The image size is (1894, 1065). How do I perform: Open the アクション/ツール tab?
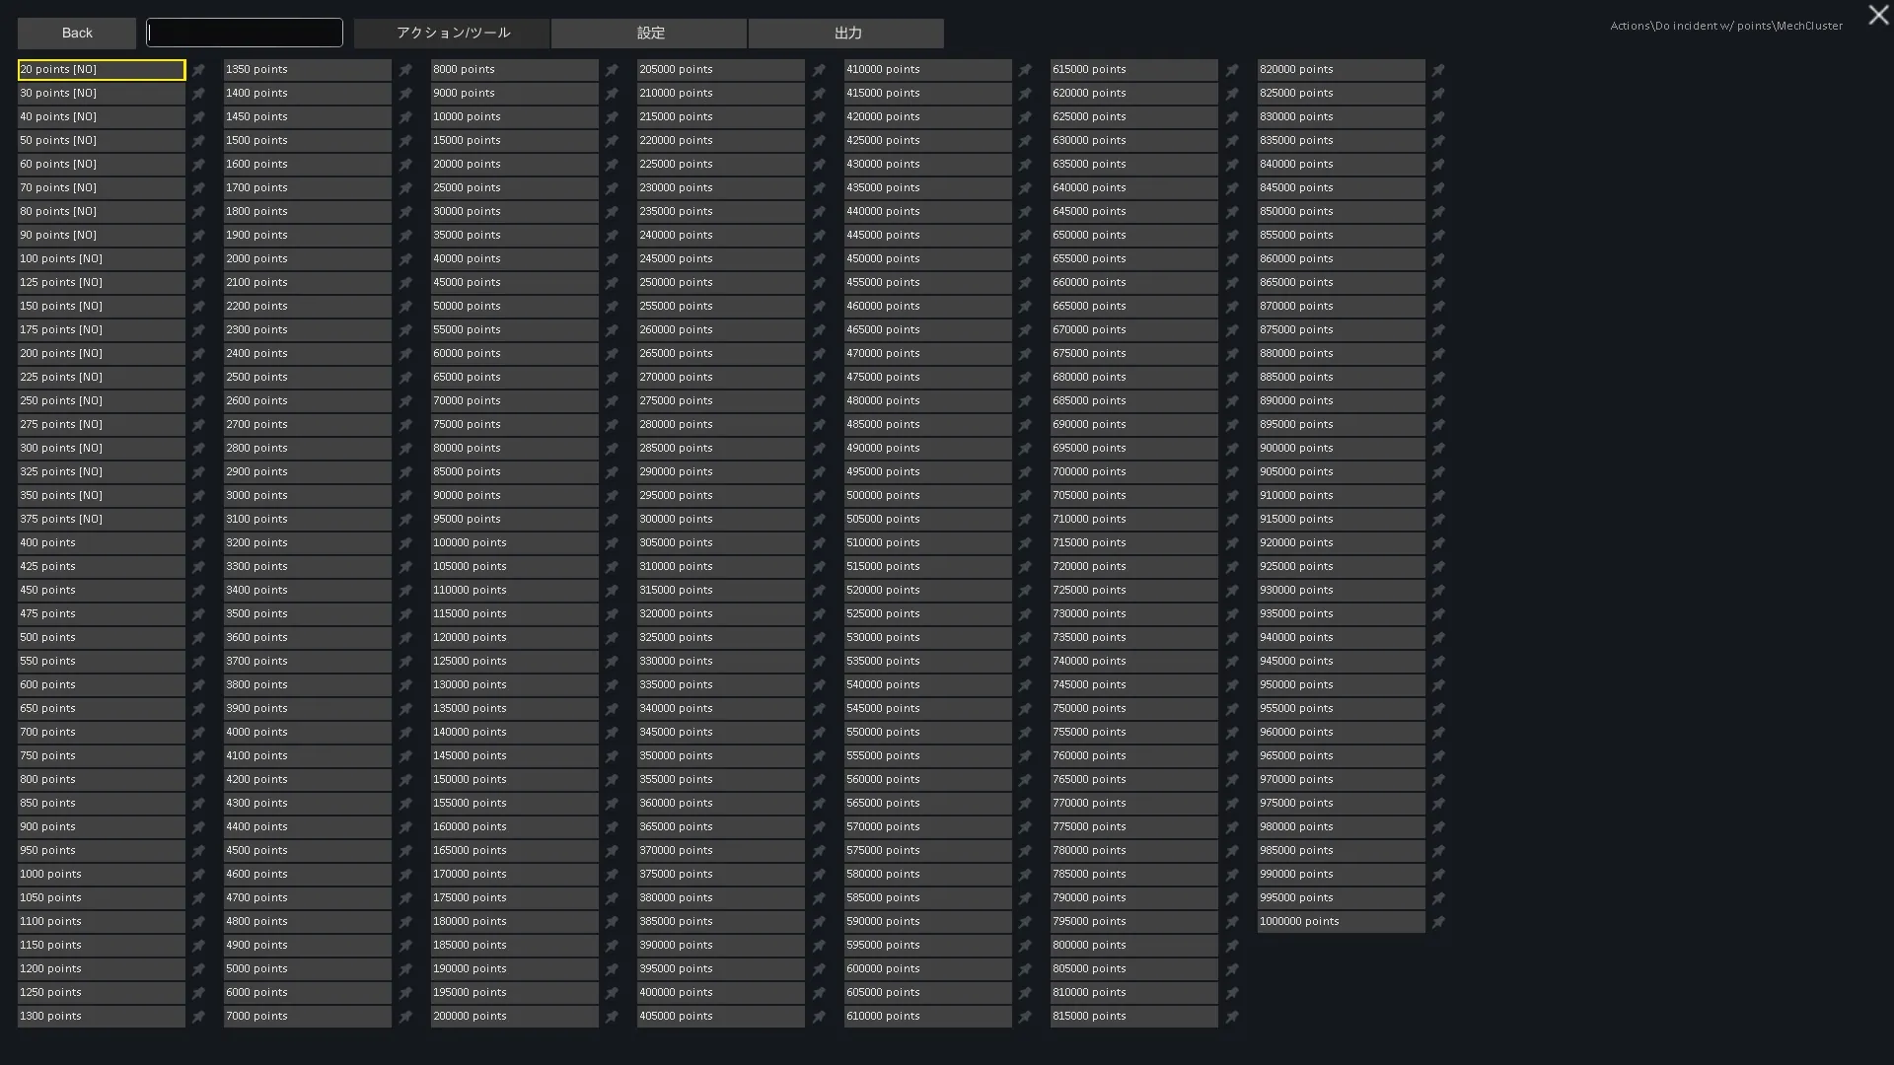tap(452, 34)
